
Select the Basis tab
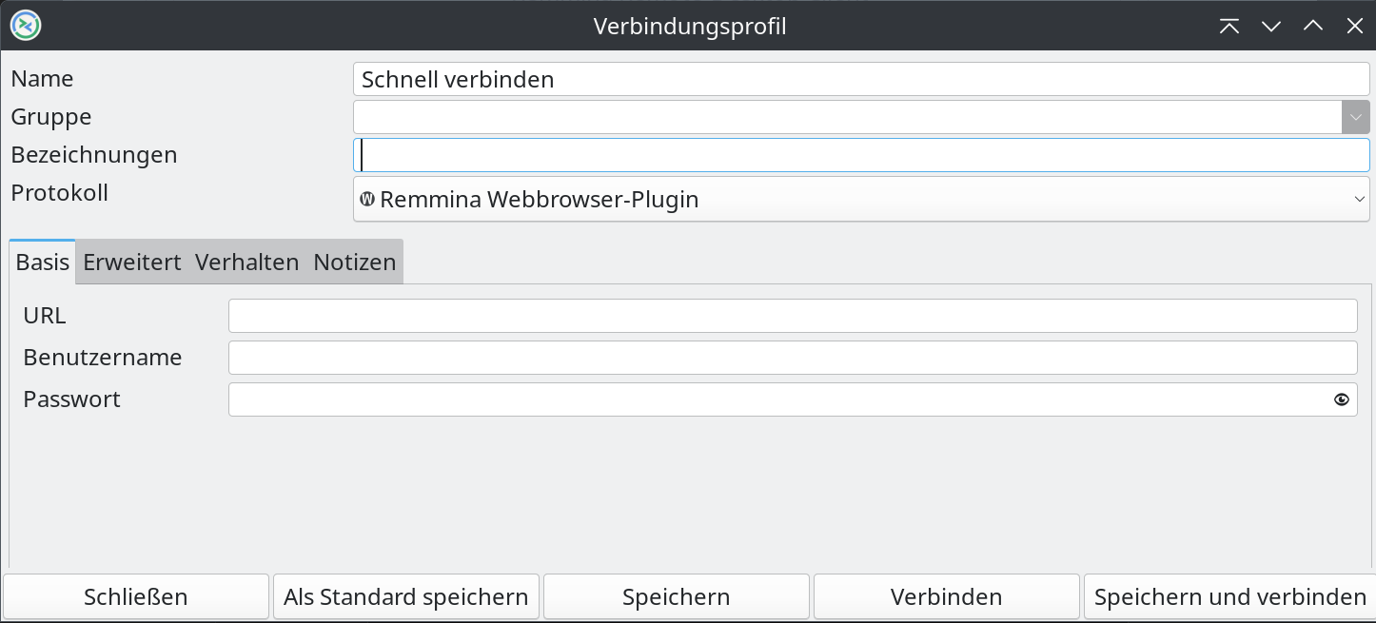(x=43, y=263)
